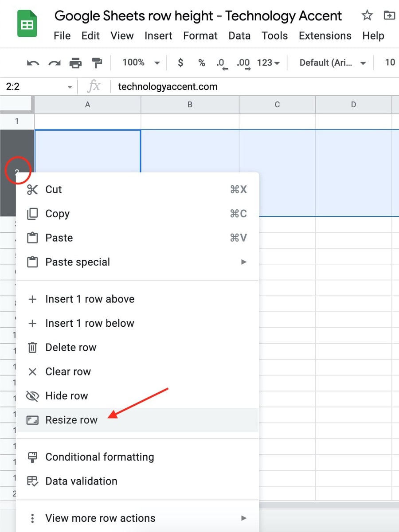The width and height of the screenshot is (399, 532).
Task: Click the document title text
Action: 198,16
